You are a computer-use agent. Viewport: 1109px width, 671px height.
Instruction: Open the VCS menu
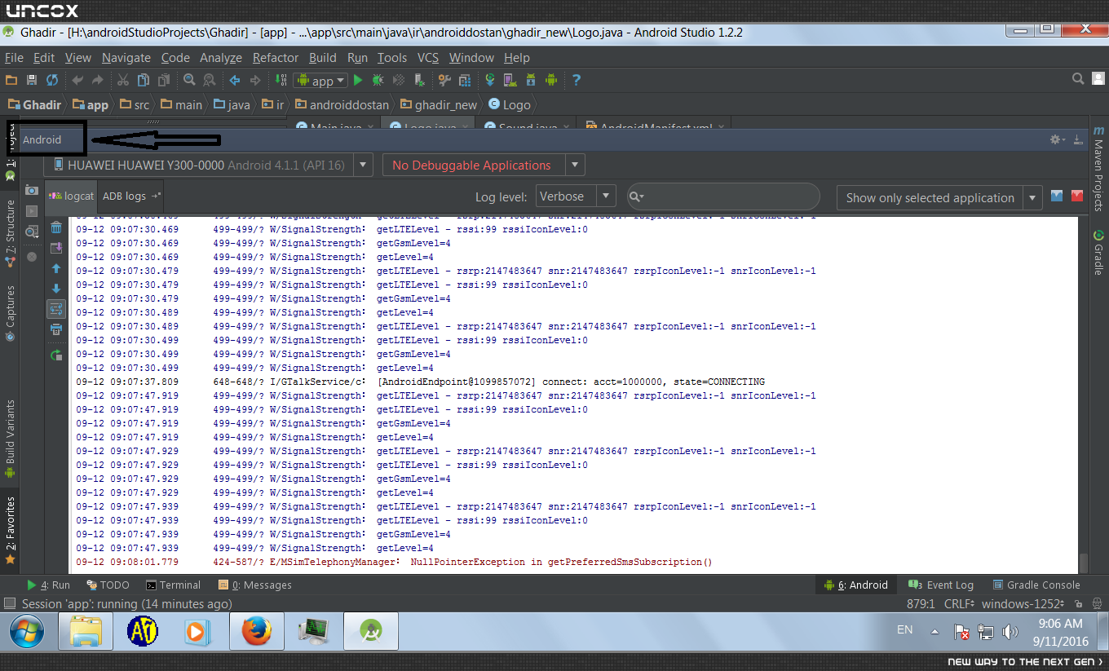pyautogui.click(x=428, y=58)
